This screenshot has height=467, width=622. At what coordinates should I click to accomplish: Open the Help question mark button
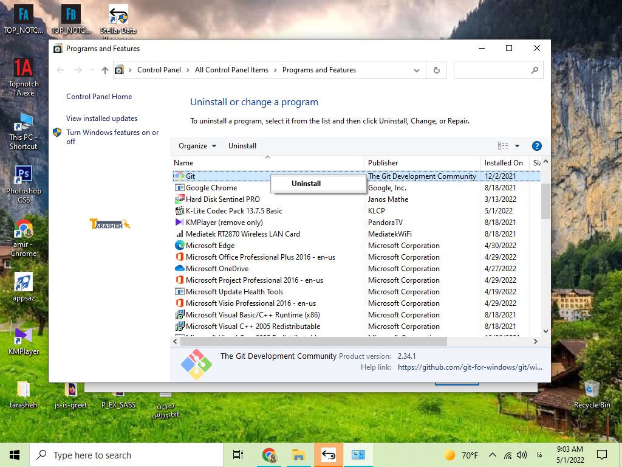[537, 146]
